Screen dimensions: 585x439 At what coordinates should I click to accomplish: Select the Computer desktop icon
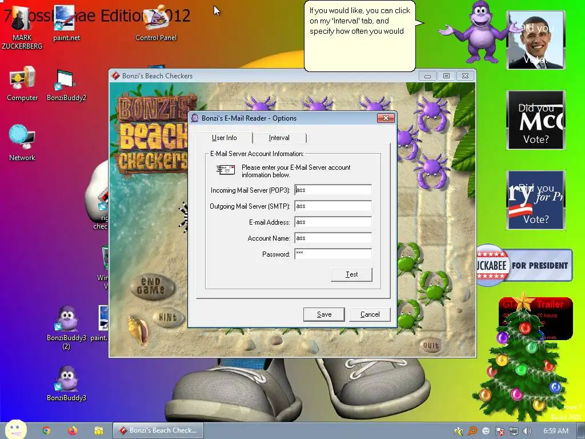coord(22,83)
